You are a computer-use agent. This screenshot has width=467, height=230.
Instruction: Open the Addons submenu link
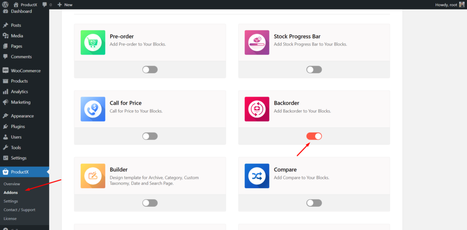click(x=11, y=193)
